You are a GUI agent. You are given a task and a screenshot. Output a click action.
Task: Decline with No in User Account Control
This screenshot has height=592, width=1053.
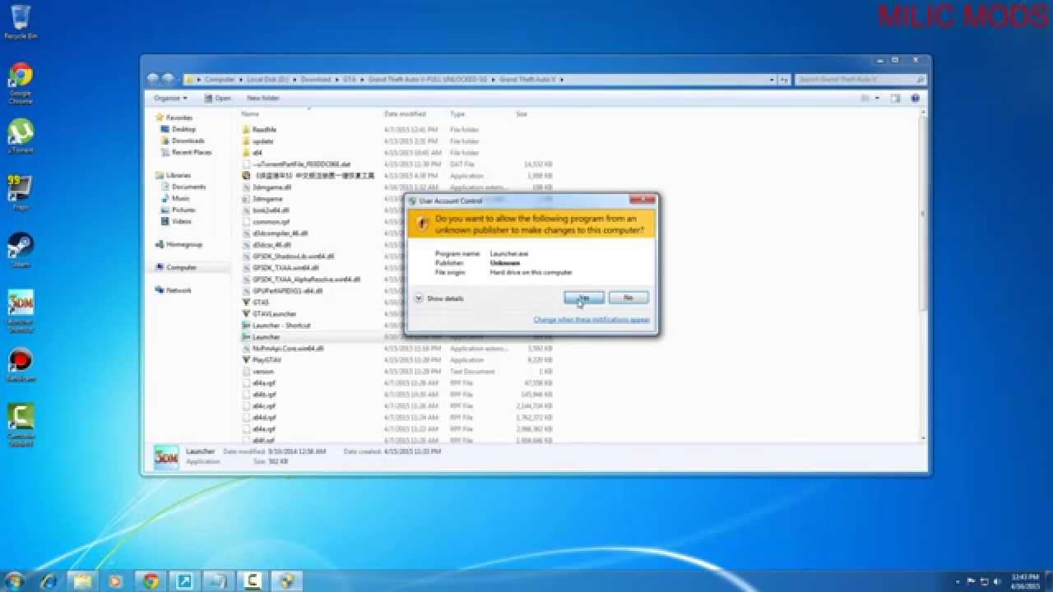tap(629, 298)
